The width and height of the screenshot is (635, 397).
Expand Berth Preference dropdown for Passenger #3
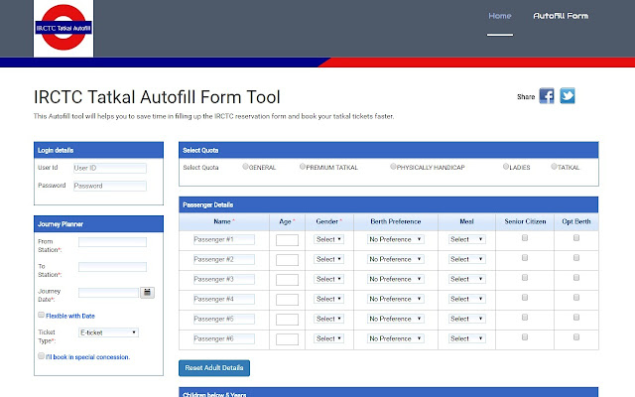point(396,279)
